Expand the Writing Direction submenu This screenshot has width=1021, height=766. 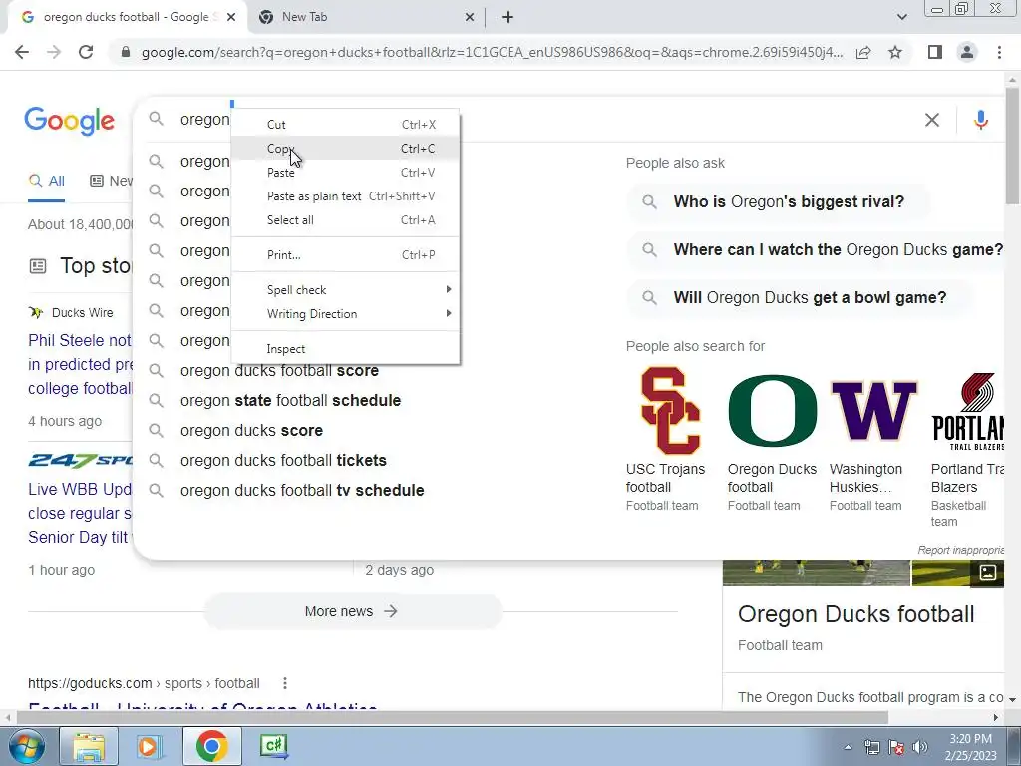[345, 314]
